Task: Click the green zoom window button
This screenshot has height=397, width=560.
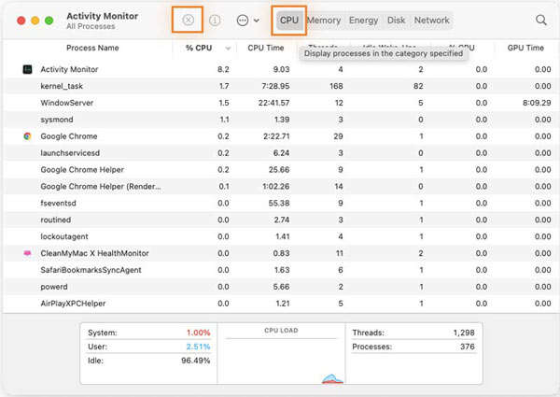Action: click(49, 21)
